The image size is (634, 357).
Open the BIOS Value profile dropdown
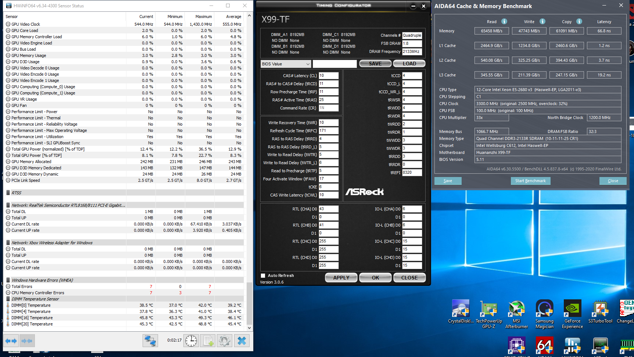click(x=286, y=64)
